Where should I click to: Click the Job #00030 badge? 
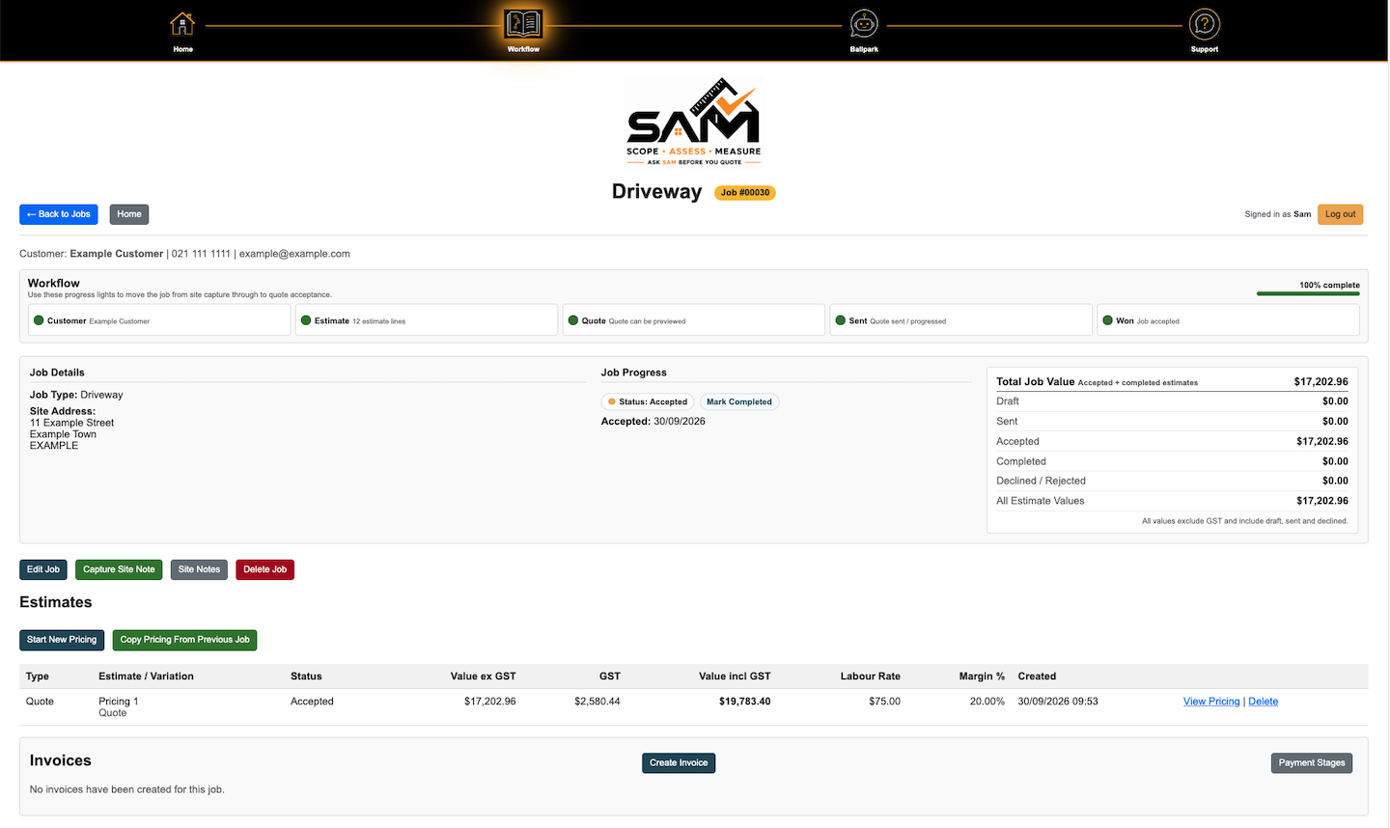(745, 192)
